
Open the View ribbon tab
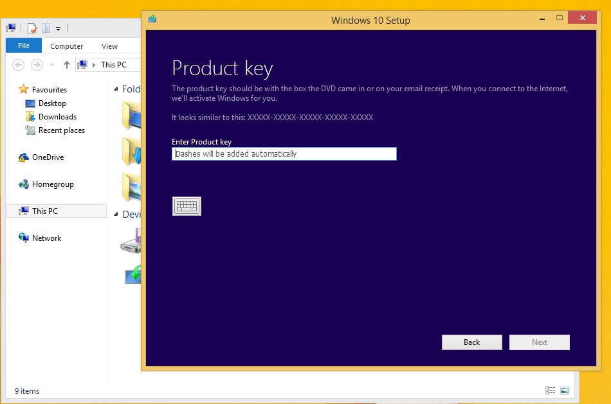click(x=109, y=46)
